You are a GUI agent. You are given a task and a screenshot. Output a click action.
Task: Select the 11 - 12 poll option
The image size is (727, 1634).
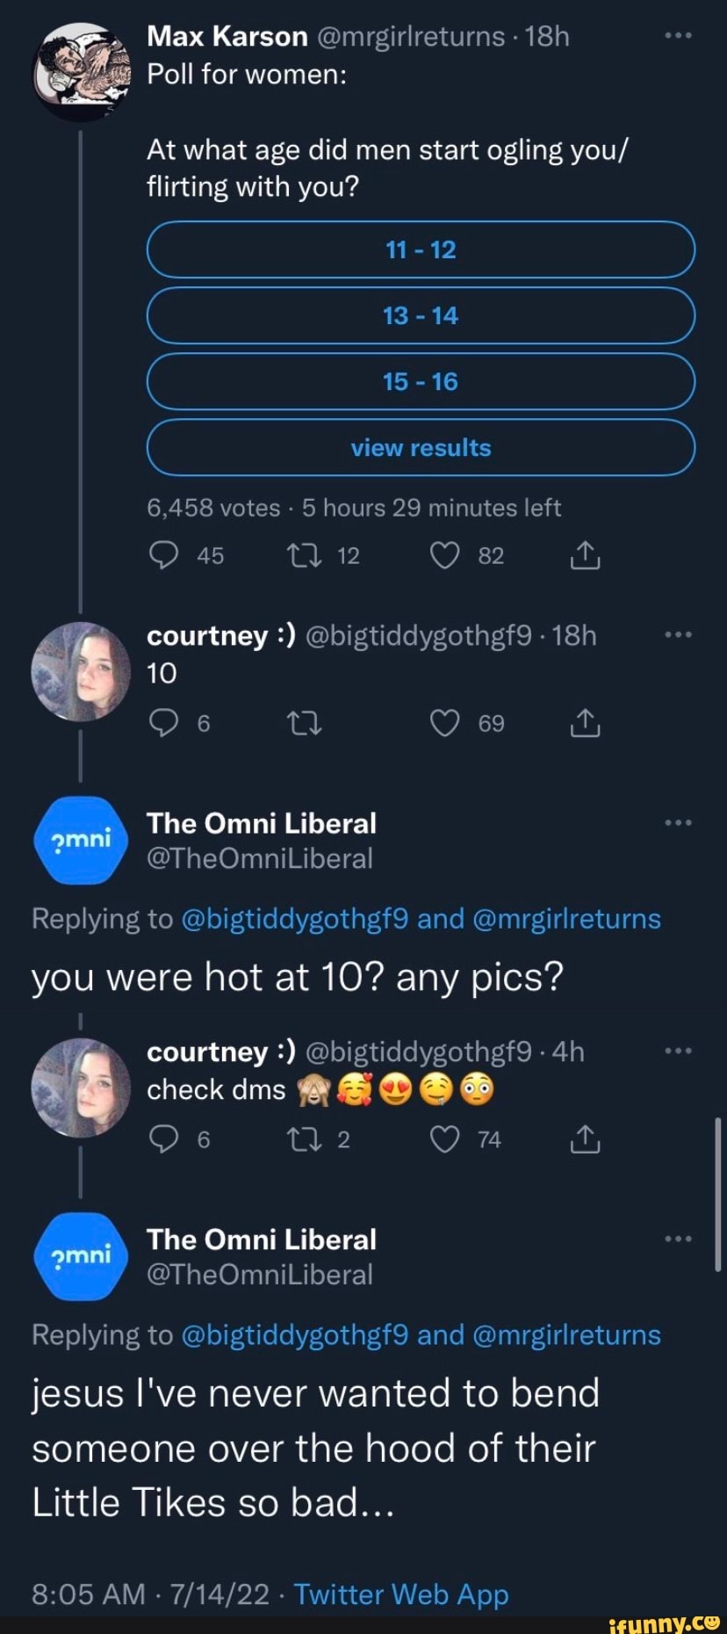pyautogui.click(x=421, y=249)
